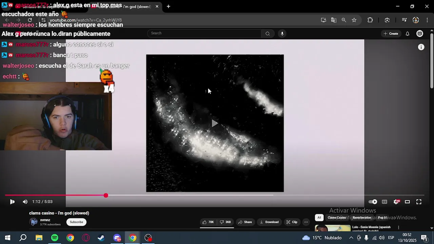The height and width of the screenshot is (244, 434).
Task: Mute the video with the speaker icon
Action: (25, 202)
